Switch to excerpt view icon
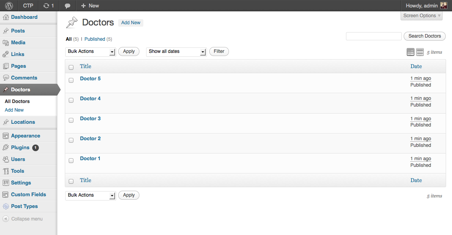This screenshot has height=235, width=452. (x=420, y=52)
